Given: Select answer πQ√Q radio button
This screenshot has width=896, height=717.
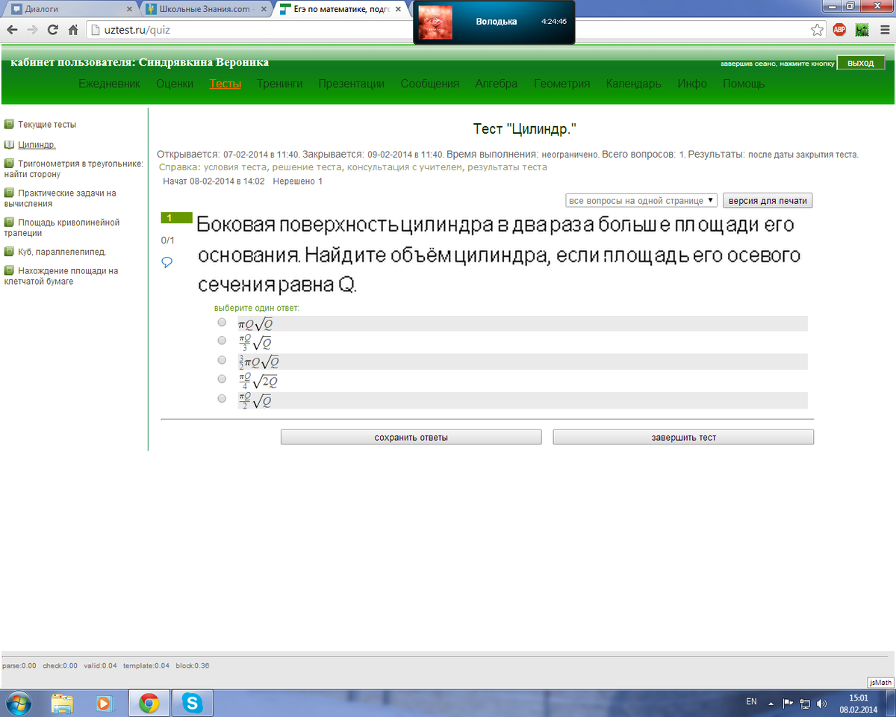Looking at the screenshot, I should [222, 323].
